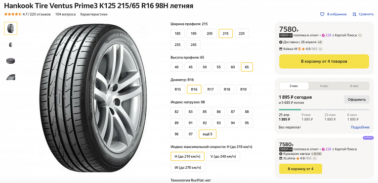378x183 pixels.
Task: Select diameter R17 option
Action: pyautogui.click(x=210, y=90)
